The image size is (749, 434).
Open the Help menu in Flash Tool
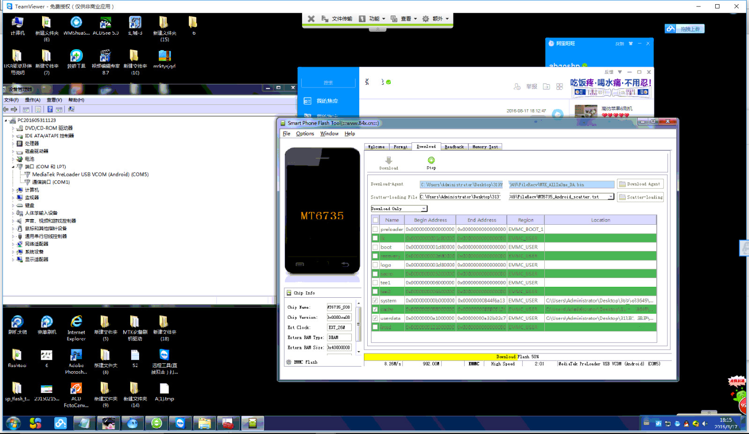click(350, 133)
